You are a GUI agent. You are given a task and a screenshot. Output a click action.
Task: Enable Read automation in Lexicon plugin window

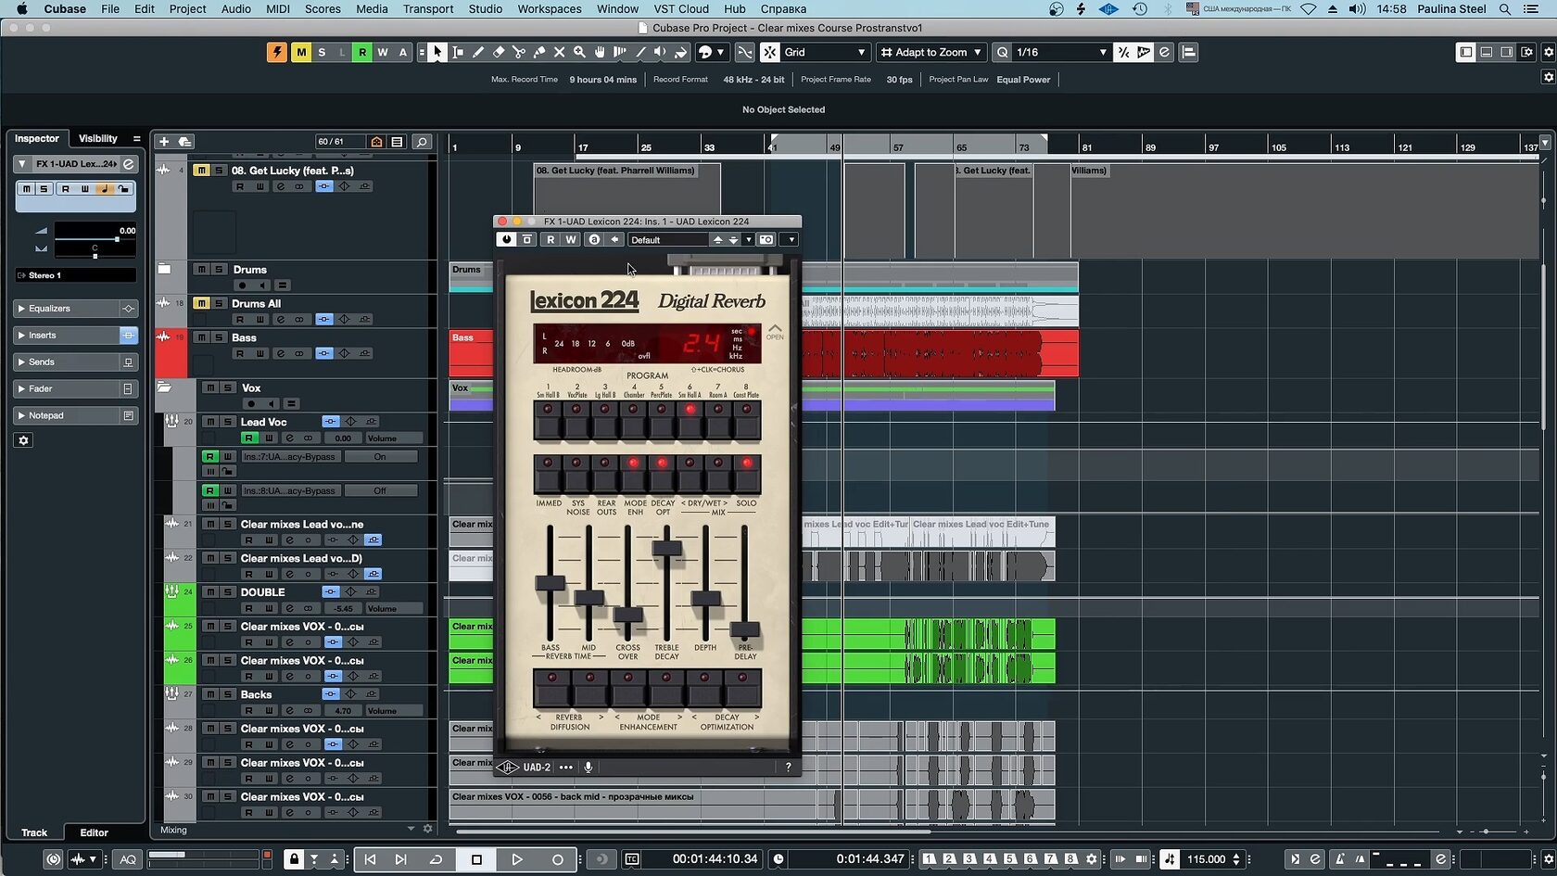(x=551, y=239)
